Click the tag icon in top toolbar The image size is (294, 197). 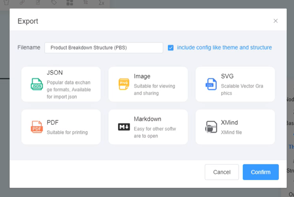54,3
